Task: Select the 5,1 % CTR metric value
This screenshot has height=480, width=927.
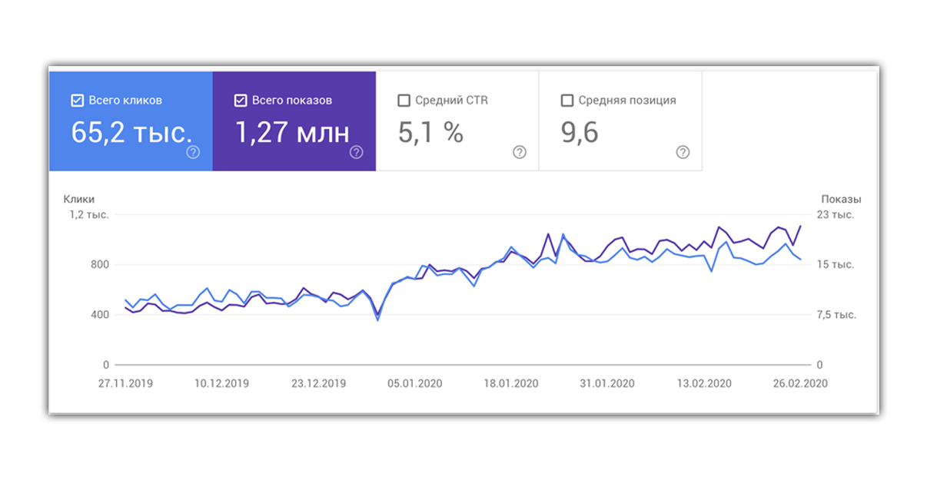Action: click(430, 133)
